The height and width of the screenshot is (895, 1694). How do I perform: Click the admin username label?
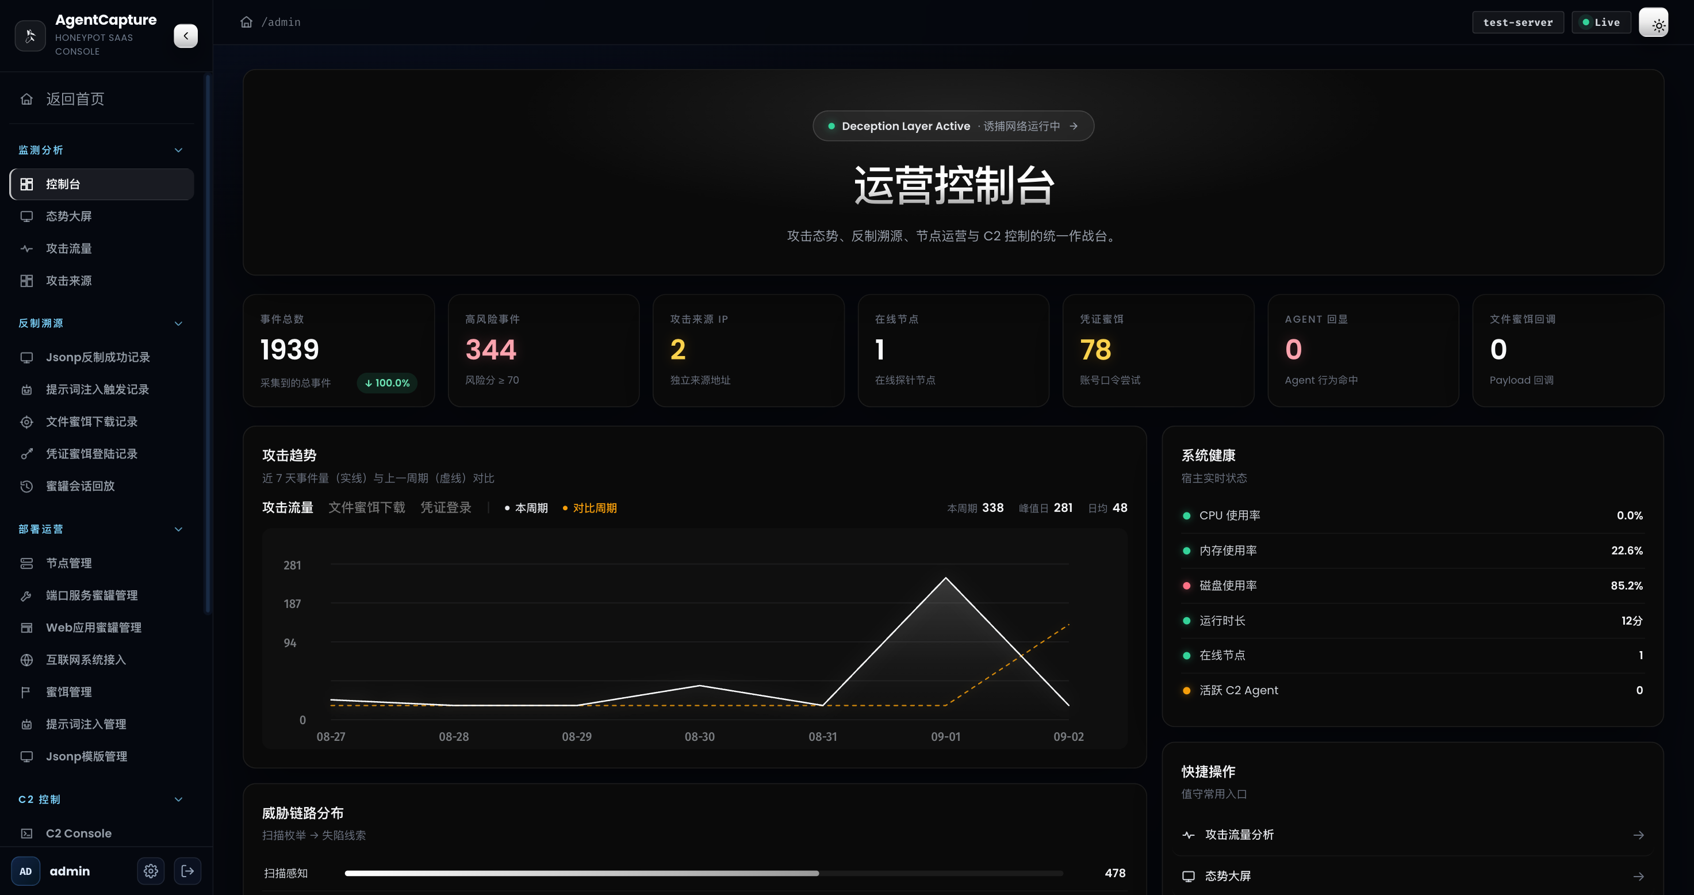coord(70,871)
